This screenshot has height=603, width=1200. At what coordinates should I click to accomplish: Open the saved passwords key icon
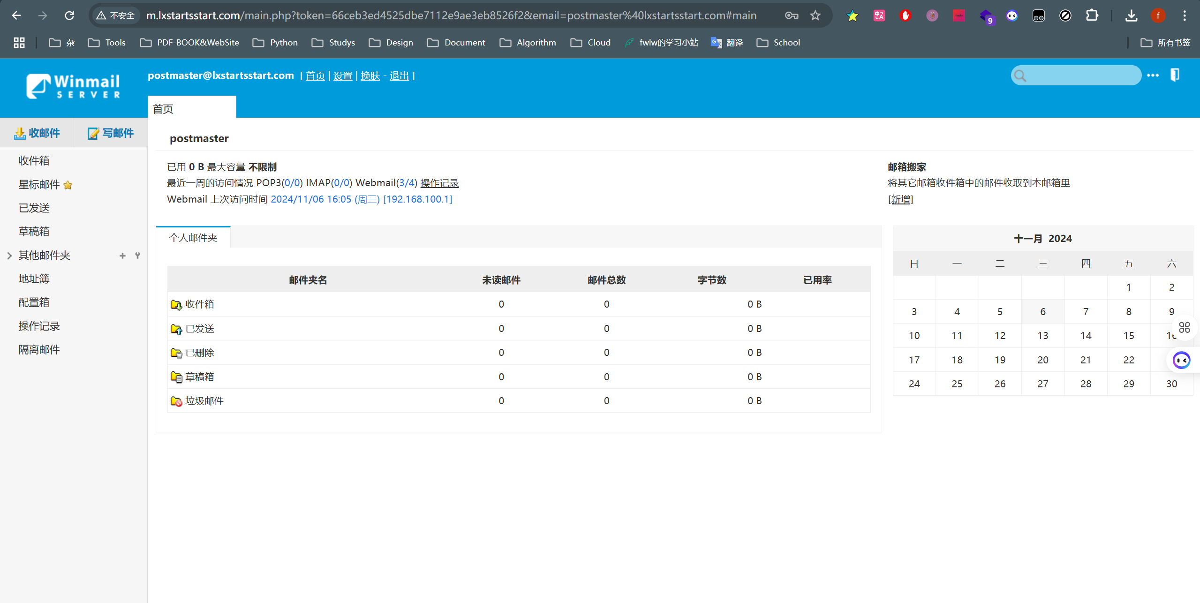pyautogui.click(x=792, y=15)
